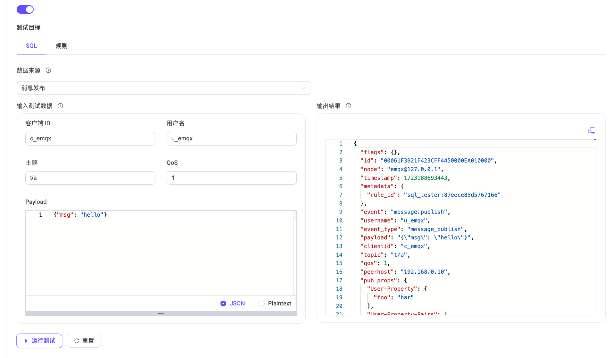Click help icon beside 输出结果

coord(349,106)
